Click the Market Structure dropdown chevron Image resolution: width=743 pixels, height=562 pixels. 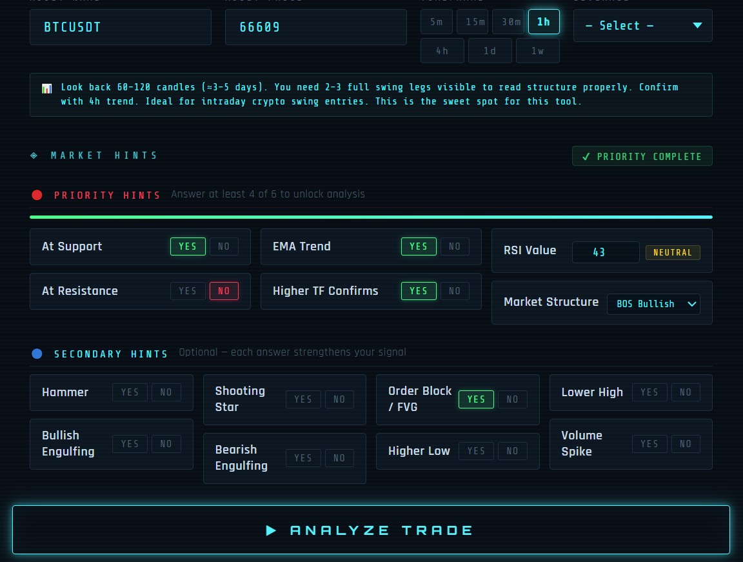692,304
